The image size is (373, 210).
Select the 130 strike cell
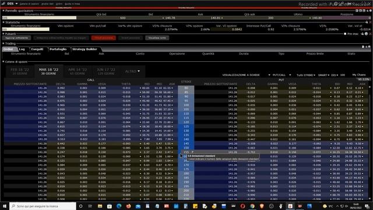pos(186,131)
